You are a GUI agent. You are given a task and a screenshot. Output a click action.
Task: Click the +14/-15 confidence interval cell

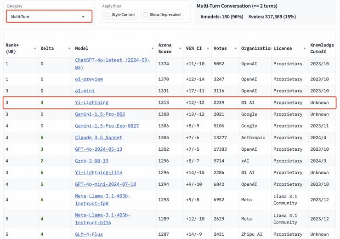coord(195,173)
